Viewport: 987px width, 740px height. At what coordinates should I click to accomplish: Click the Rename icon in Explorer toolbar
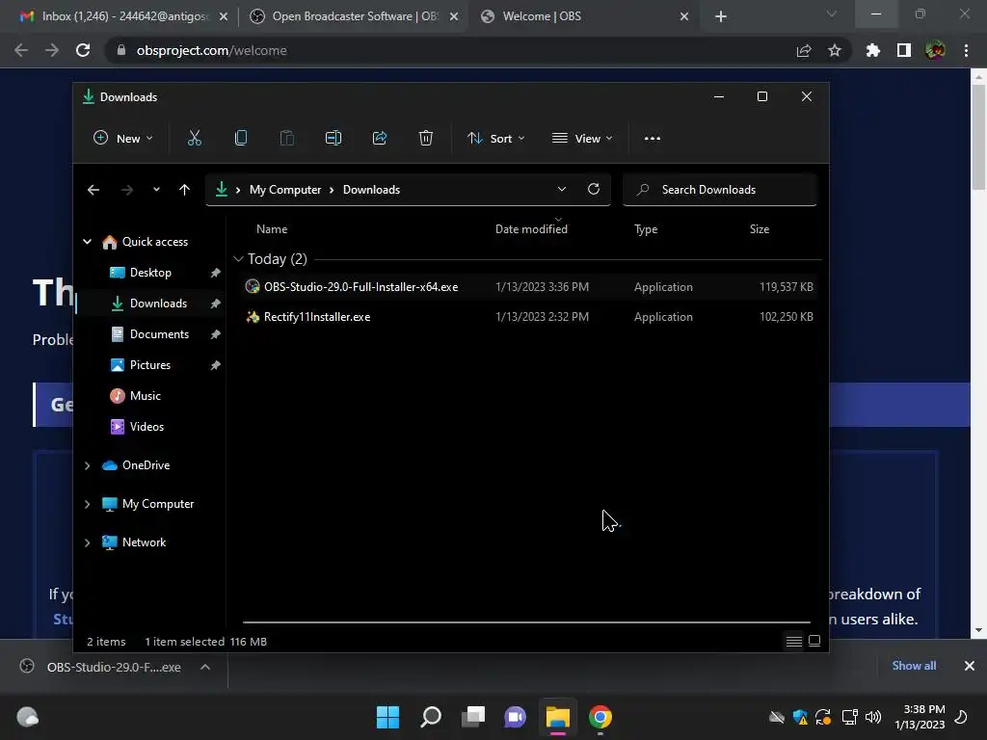click(333, 139)
